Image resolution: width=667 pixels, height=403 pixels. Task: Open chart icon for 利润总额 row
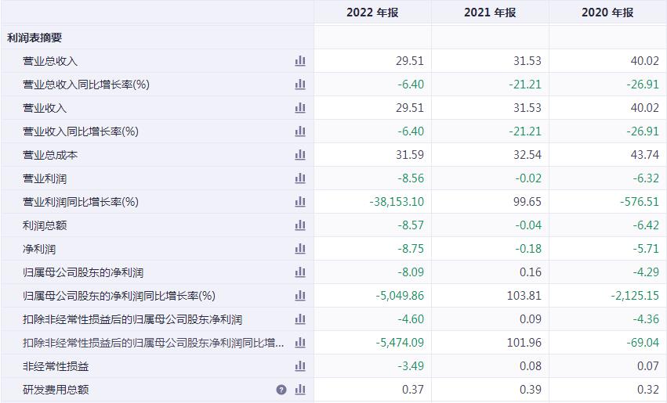pyautogui.click(x=300, y=225)
